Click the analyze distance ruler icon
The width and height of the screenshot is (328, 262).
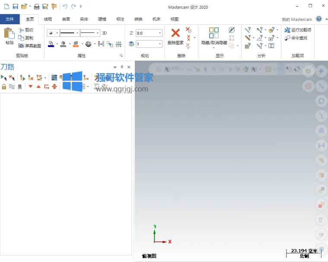(248, 38)
